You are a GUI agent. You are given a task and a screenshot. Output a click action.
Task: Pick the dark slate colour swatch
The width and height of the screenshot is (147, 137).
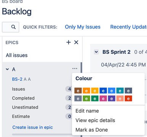(128, 91)
